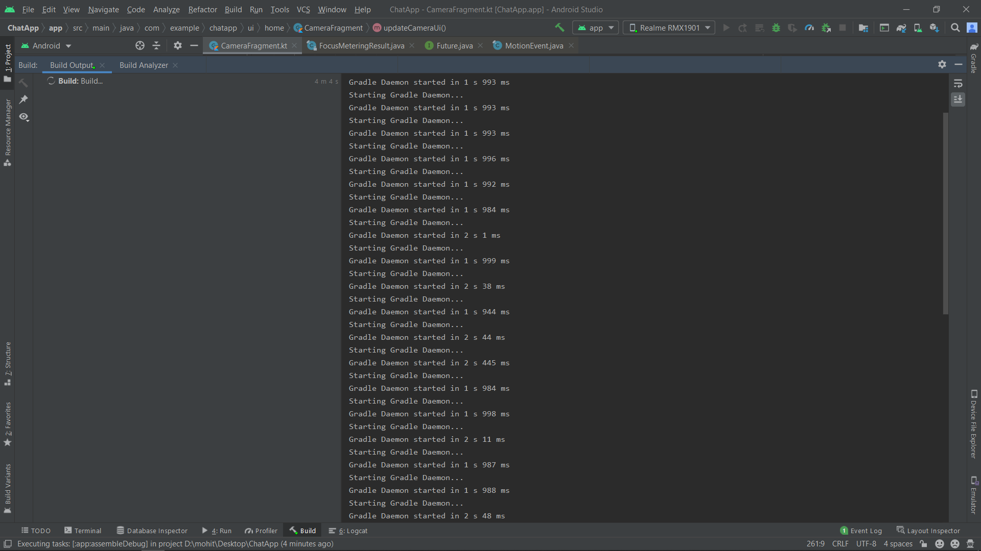
Task: Click Collapse All icon in project panel
Action: tap(156, 45)
